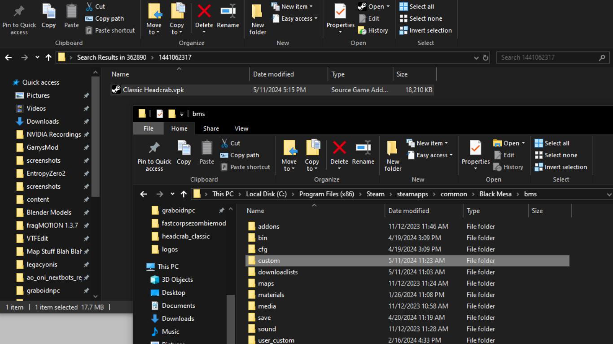The width and height of the screenshot is (613, 344).
Task: Click Copy path in search results window ribbon
Action: [104, 18]
